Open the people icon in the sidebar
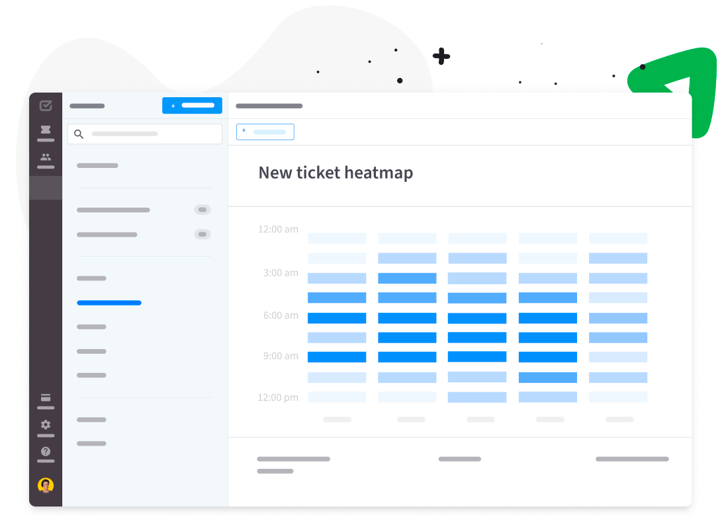The image size is (720, 529). coord(46,157)
